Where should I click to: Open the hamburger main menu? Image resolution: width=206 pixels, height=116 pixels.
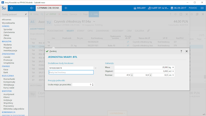202,8
